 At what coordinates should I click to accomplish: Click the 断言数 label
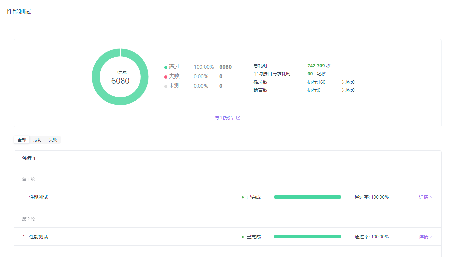(x=260, y=90)
